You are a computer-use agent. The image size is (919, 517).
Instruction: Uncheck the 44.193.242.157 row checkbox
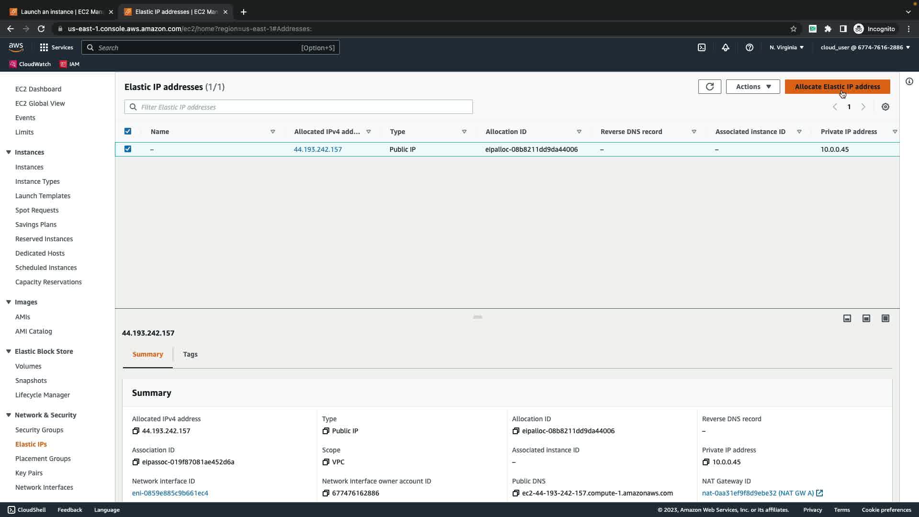[128, 149]
